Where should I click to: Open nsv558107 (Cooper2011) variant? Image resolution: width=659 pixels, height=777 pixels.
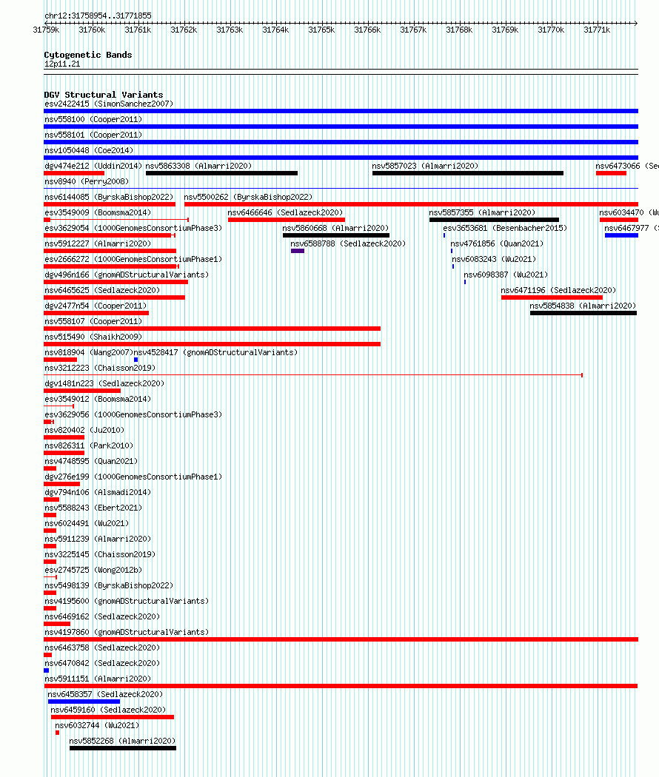[x=93, y=321]
